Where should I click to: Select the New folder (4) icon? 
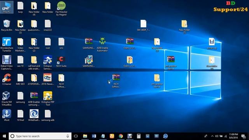coord(34,9)
